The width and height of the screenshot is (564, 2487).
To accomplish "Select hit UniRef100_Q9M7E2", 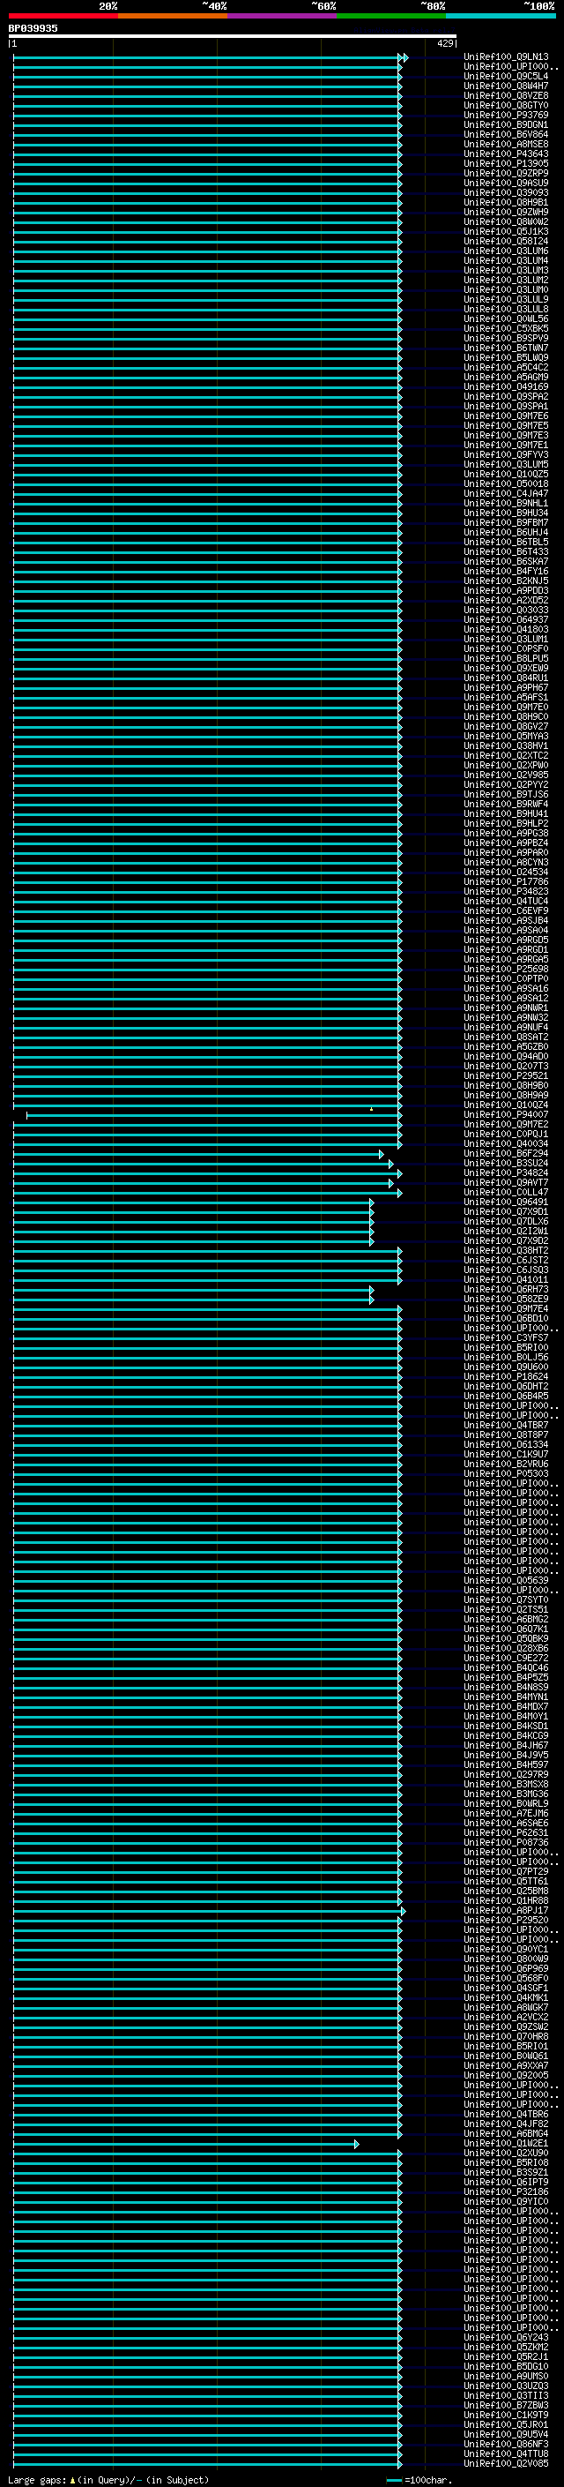I will 506,1125.
